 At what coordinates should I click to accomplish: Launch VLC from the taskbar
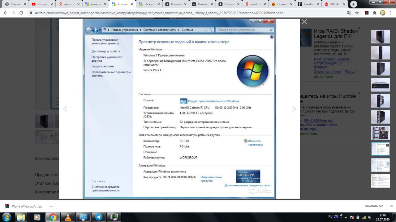click(68, 217)
